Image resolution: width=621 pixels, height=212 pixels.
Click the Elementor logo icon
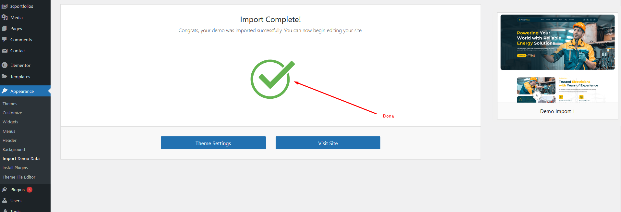(x=5, y=65)
